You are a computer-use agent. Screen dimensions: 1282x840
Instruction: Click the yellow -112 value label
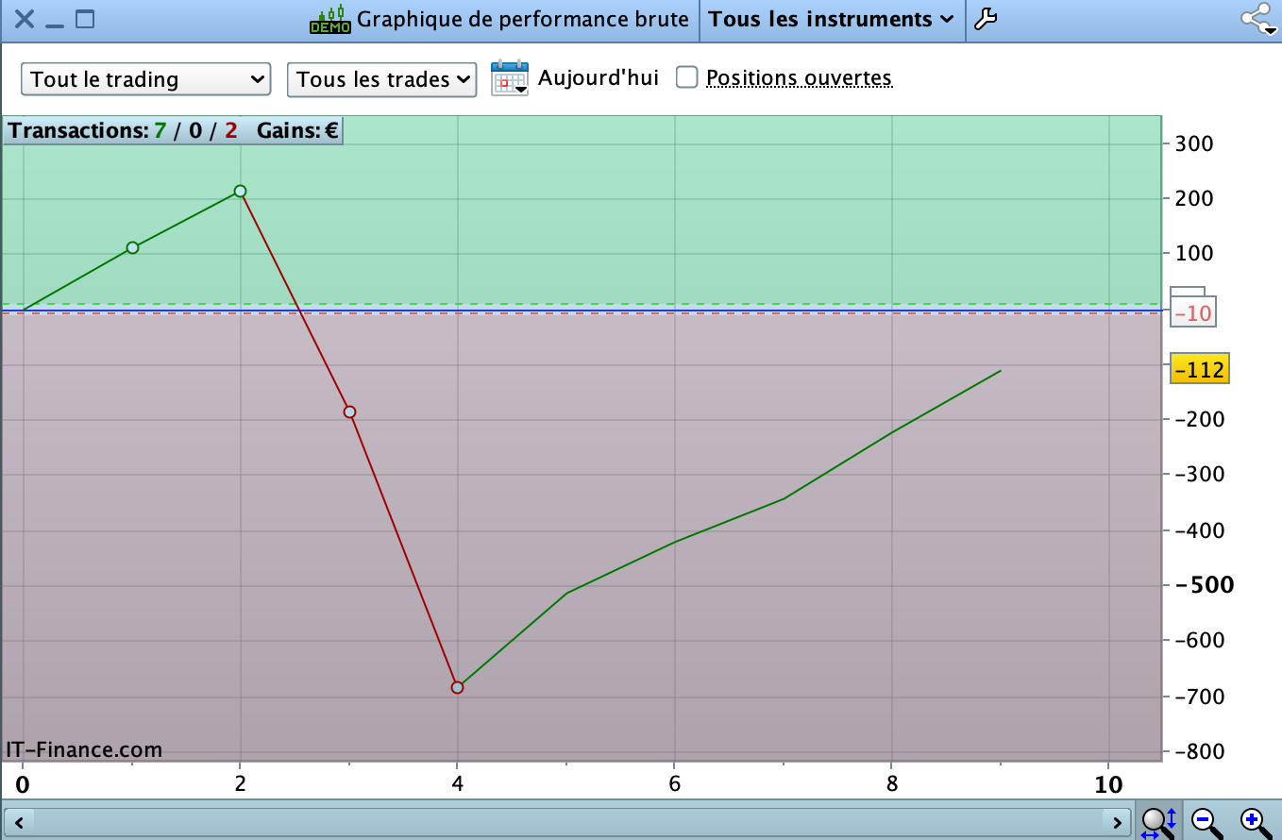(1199, 369)
